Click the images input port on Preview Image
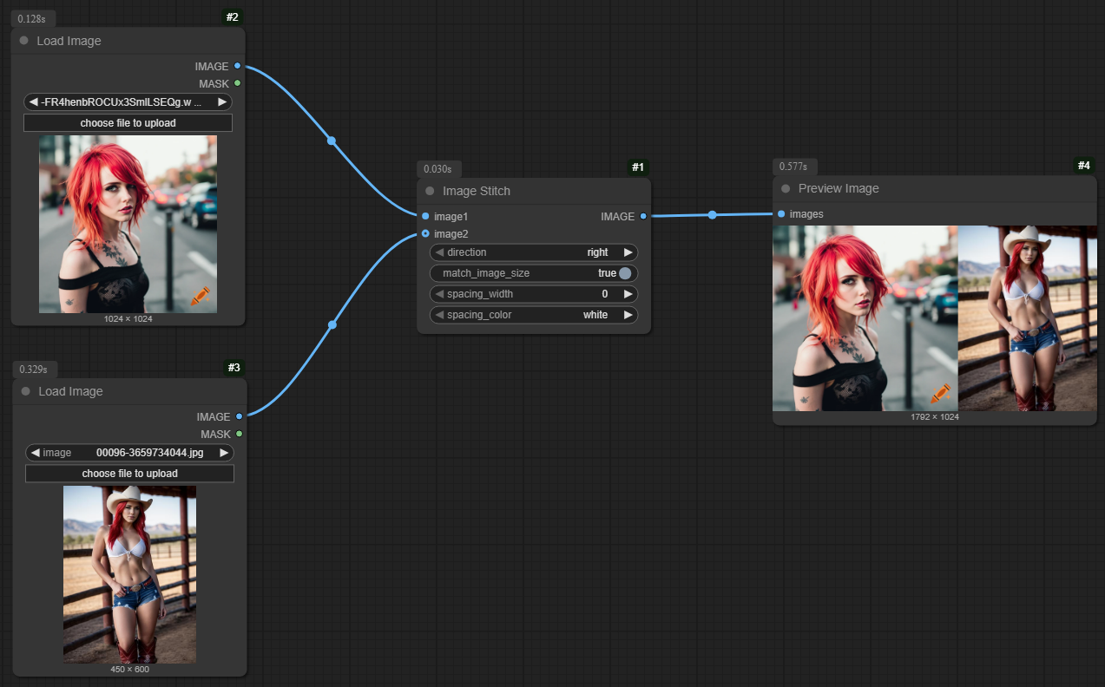Viewport: 1105px width, 687px height. [x=781, y=213]
